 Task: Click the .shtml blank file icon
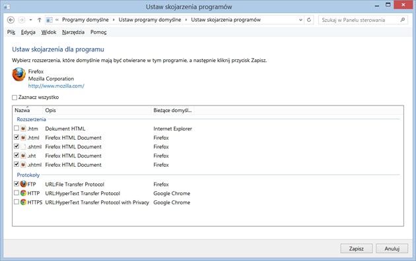click(23, 146)
